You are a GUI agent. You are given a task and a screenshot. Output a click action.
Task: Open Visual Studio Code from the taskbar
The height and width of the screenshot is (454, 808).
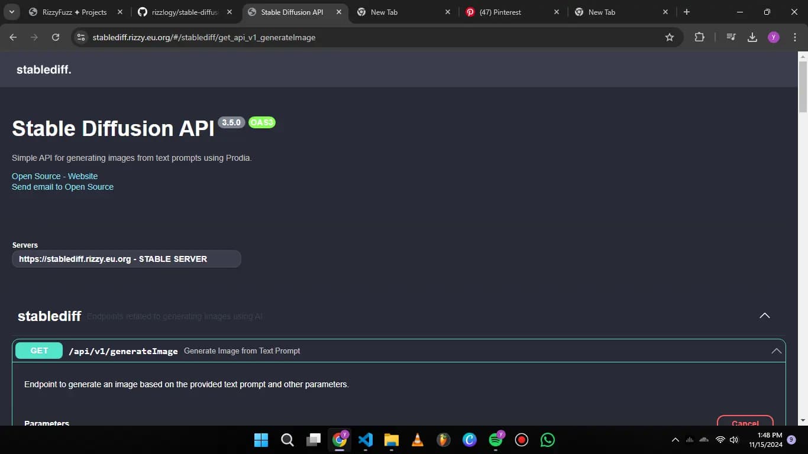[366, 440]
